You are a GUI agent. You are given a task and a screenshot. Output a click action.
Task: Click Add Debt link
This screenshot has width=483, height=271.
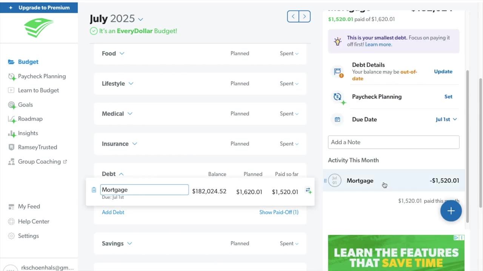[x=113, y=212]
